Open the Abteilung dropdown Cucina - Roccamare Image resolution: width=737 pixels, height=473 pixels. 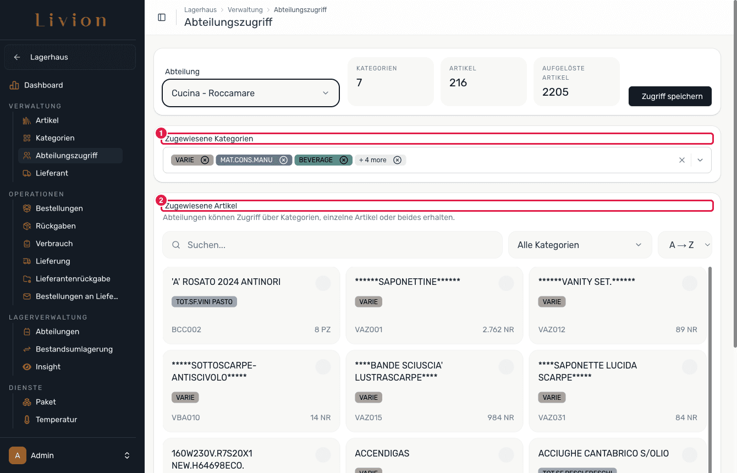[x=251, y=93]
